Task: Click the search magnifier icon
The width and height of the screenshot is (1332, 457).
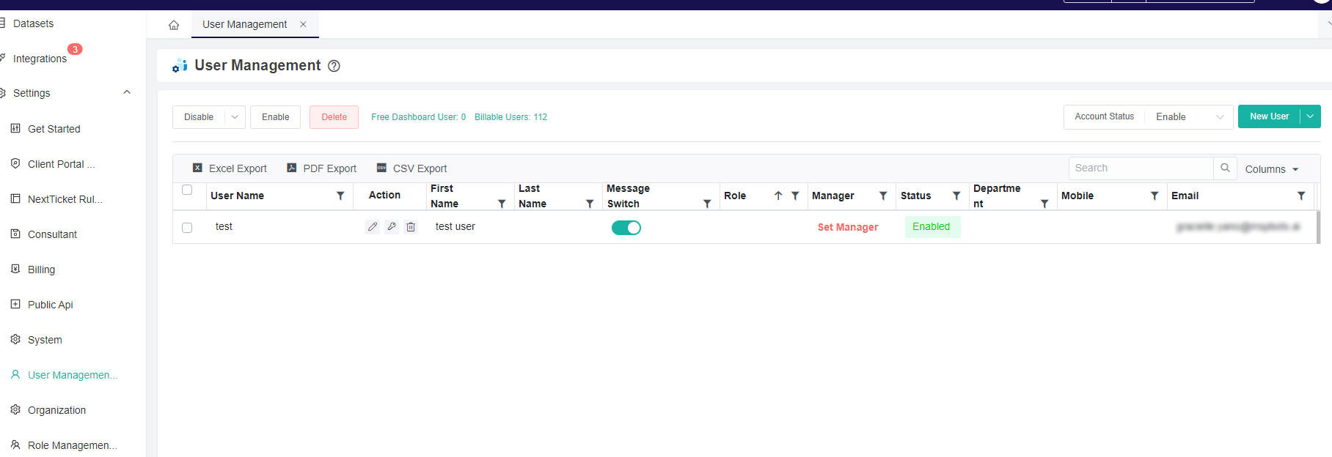Action: click(x=1225, y=168)
